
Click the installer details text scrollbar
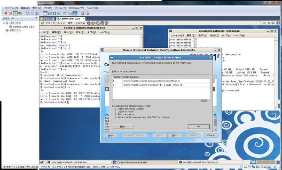[x=215, y=124]
